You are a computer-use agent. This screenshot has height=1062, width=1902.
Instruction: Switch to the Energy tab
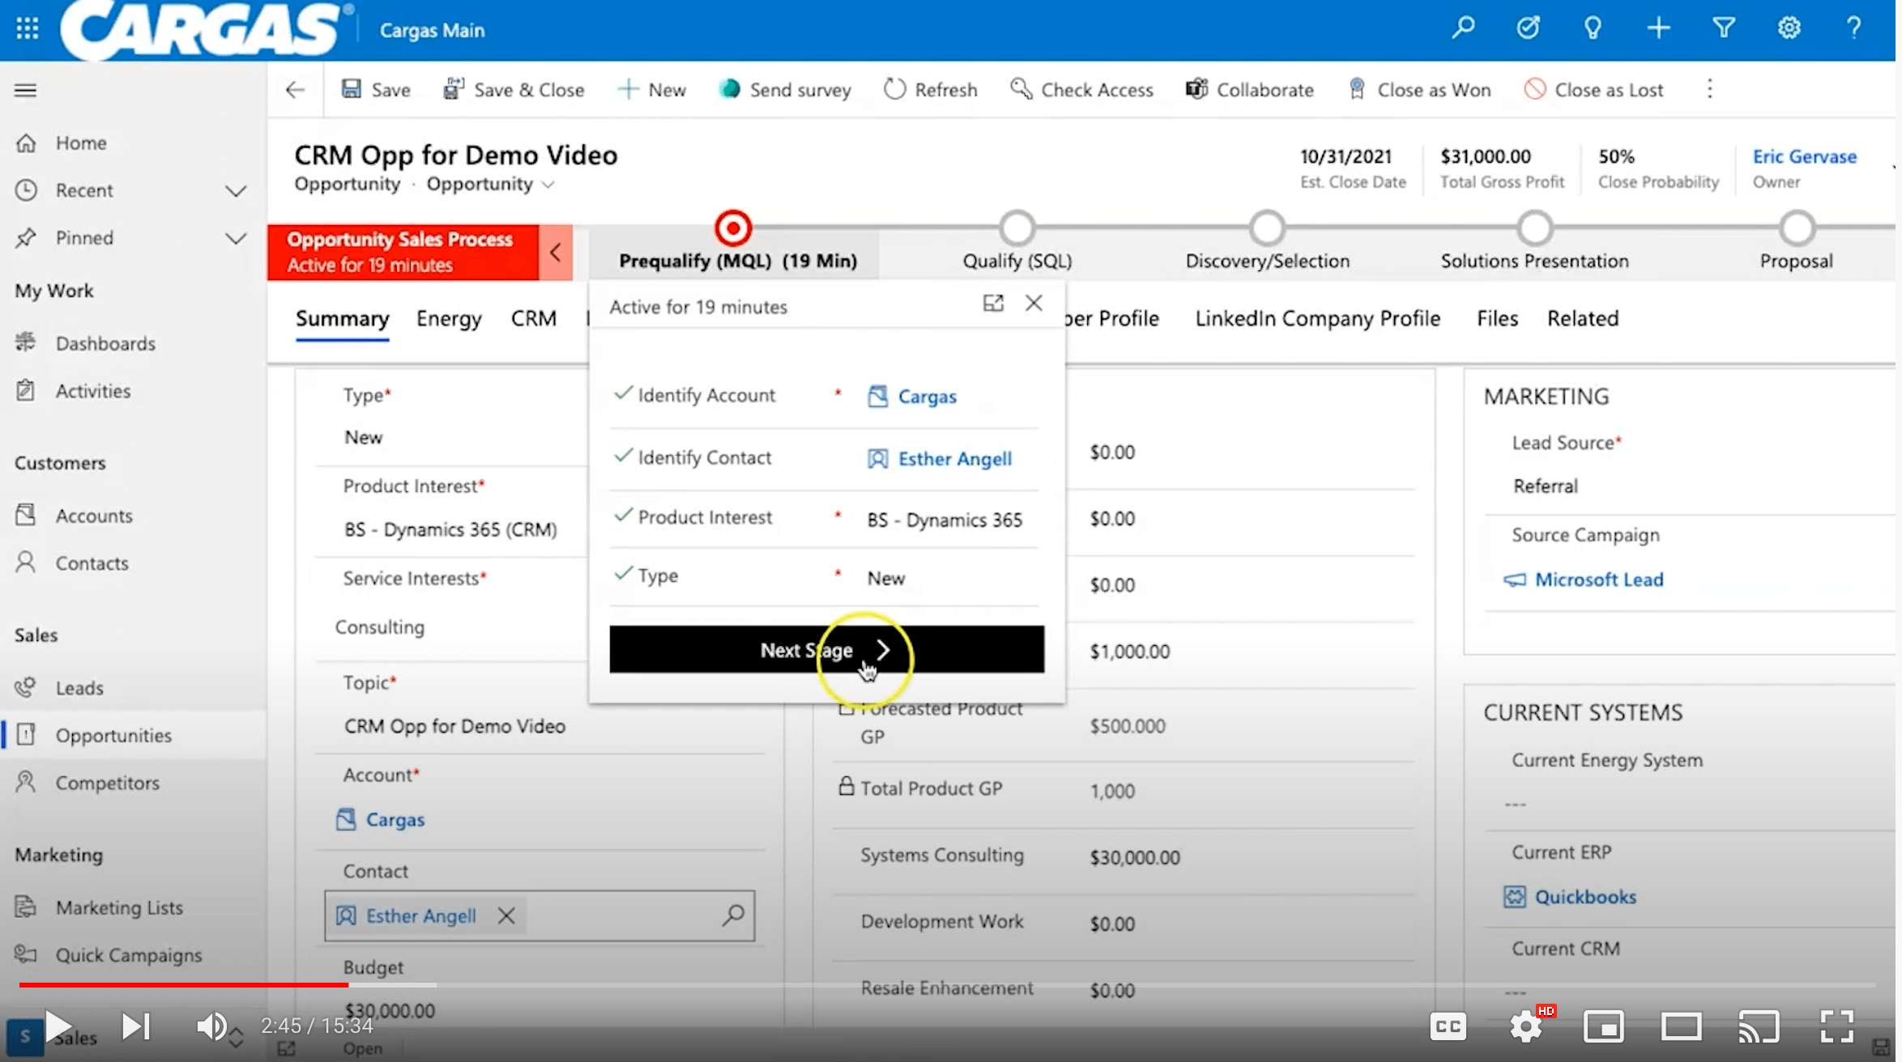point(449,318)
